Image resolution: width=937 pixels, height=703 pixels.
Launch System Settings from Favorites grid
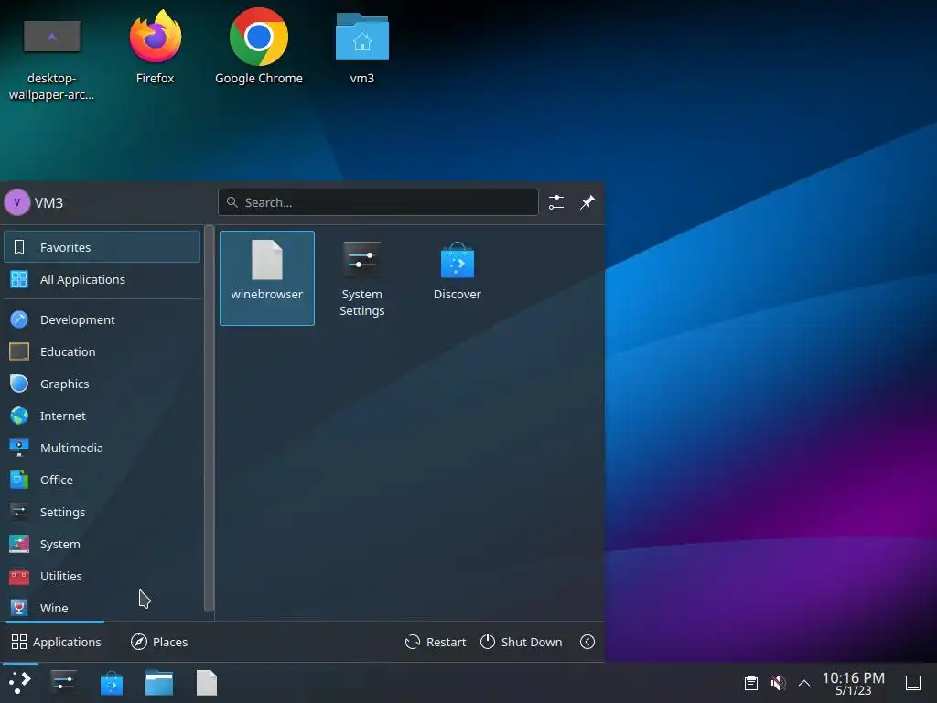click(x=361, y=278)
